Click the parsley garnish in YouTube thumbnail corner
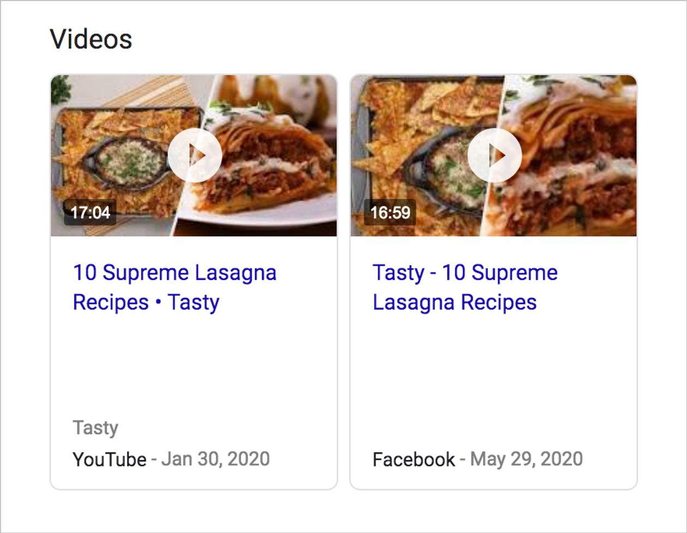The width and height of the screenshot is (687, 533). click(x=60, y=90)
